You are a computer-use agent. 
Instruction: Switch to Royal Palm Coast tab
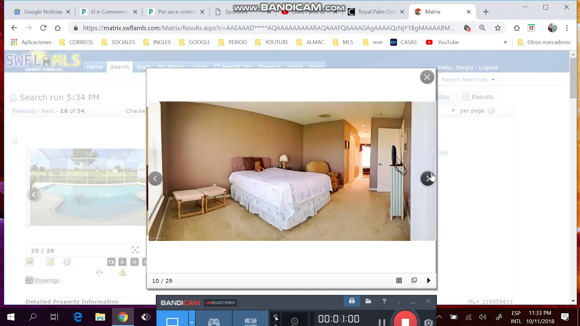point(376,12)
